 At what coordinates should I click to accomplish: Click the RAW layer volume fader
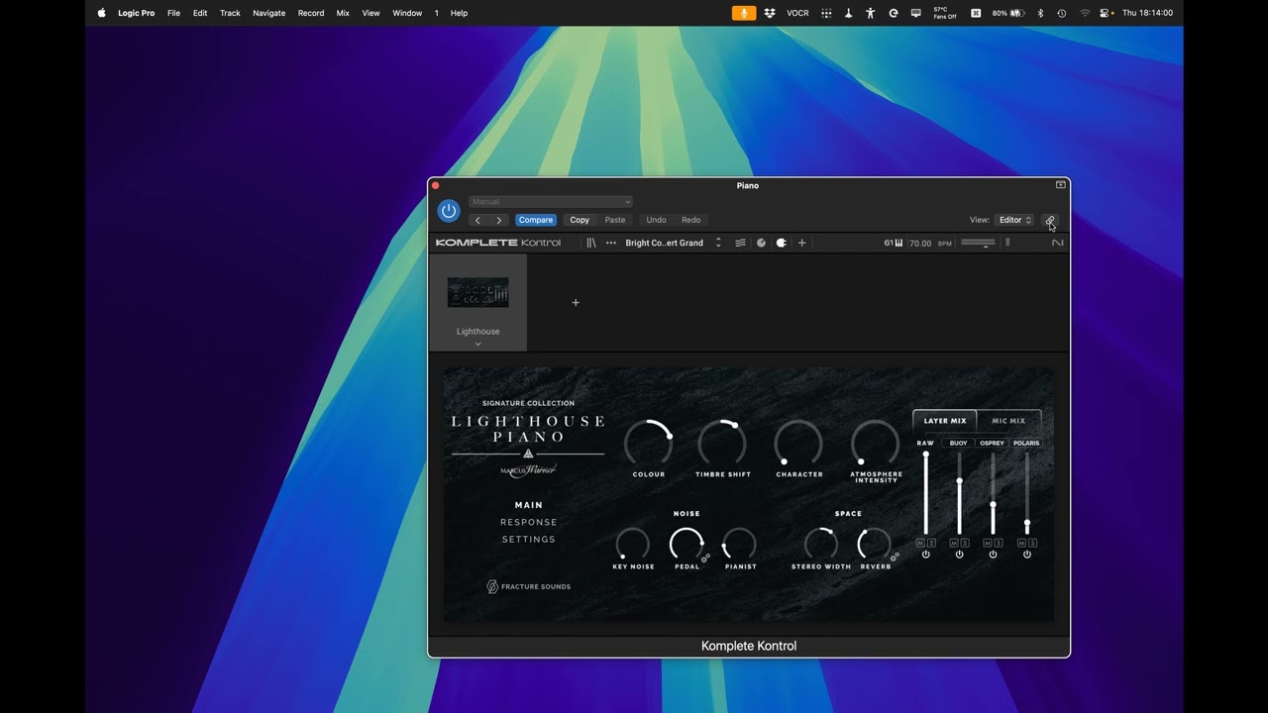(x=926, y=493)
